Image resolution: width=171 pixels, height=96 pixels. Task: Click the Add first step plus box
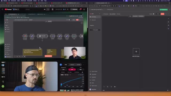pos(136,51)
